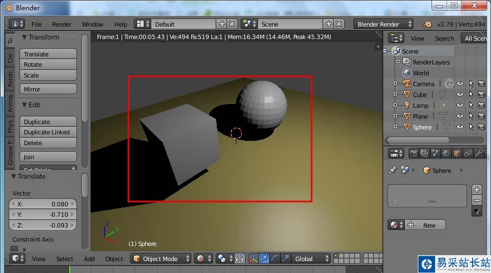The width and height of the screenshot is (491, 273).
Task: Open the World properties tab
Action: pyautogui.click(x=446, y=153)
